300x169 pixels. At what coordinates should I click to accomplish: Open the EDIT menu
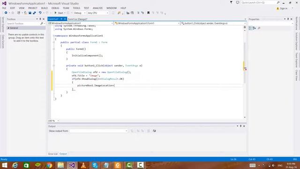pos(13,8)
